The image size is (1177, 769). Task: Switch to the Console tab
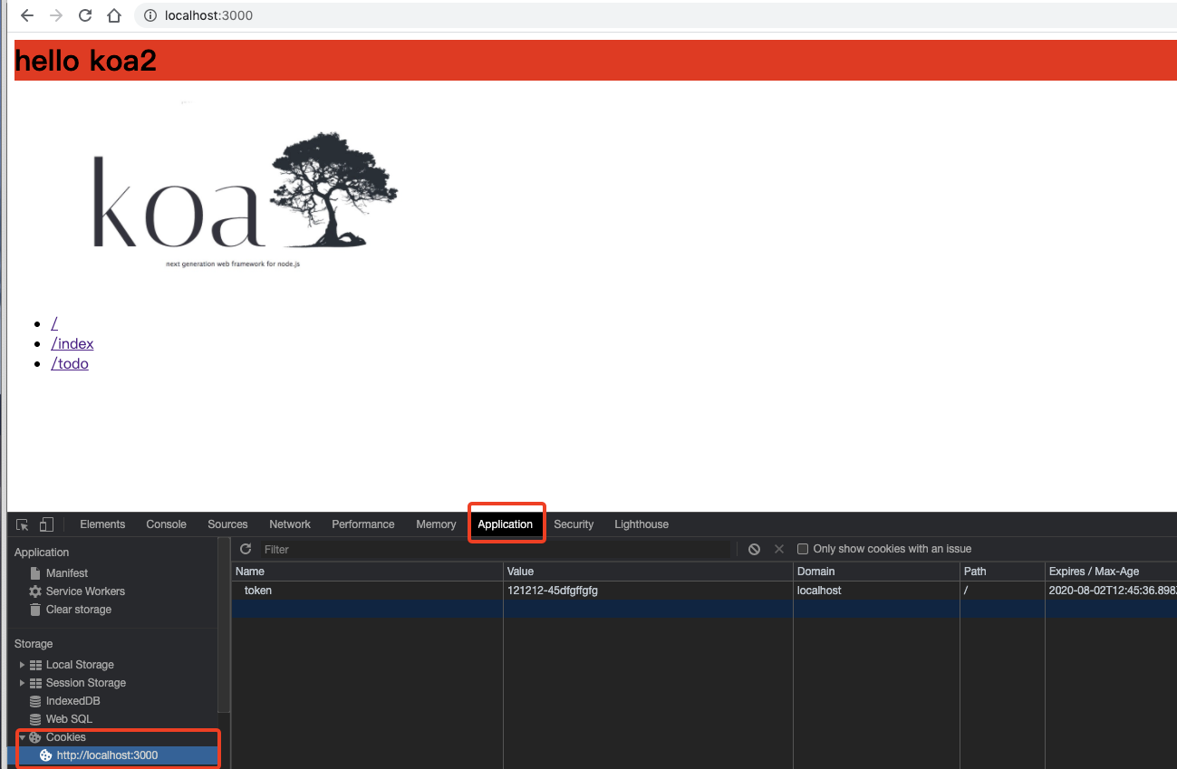167,524
